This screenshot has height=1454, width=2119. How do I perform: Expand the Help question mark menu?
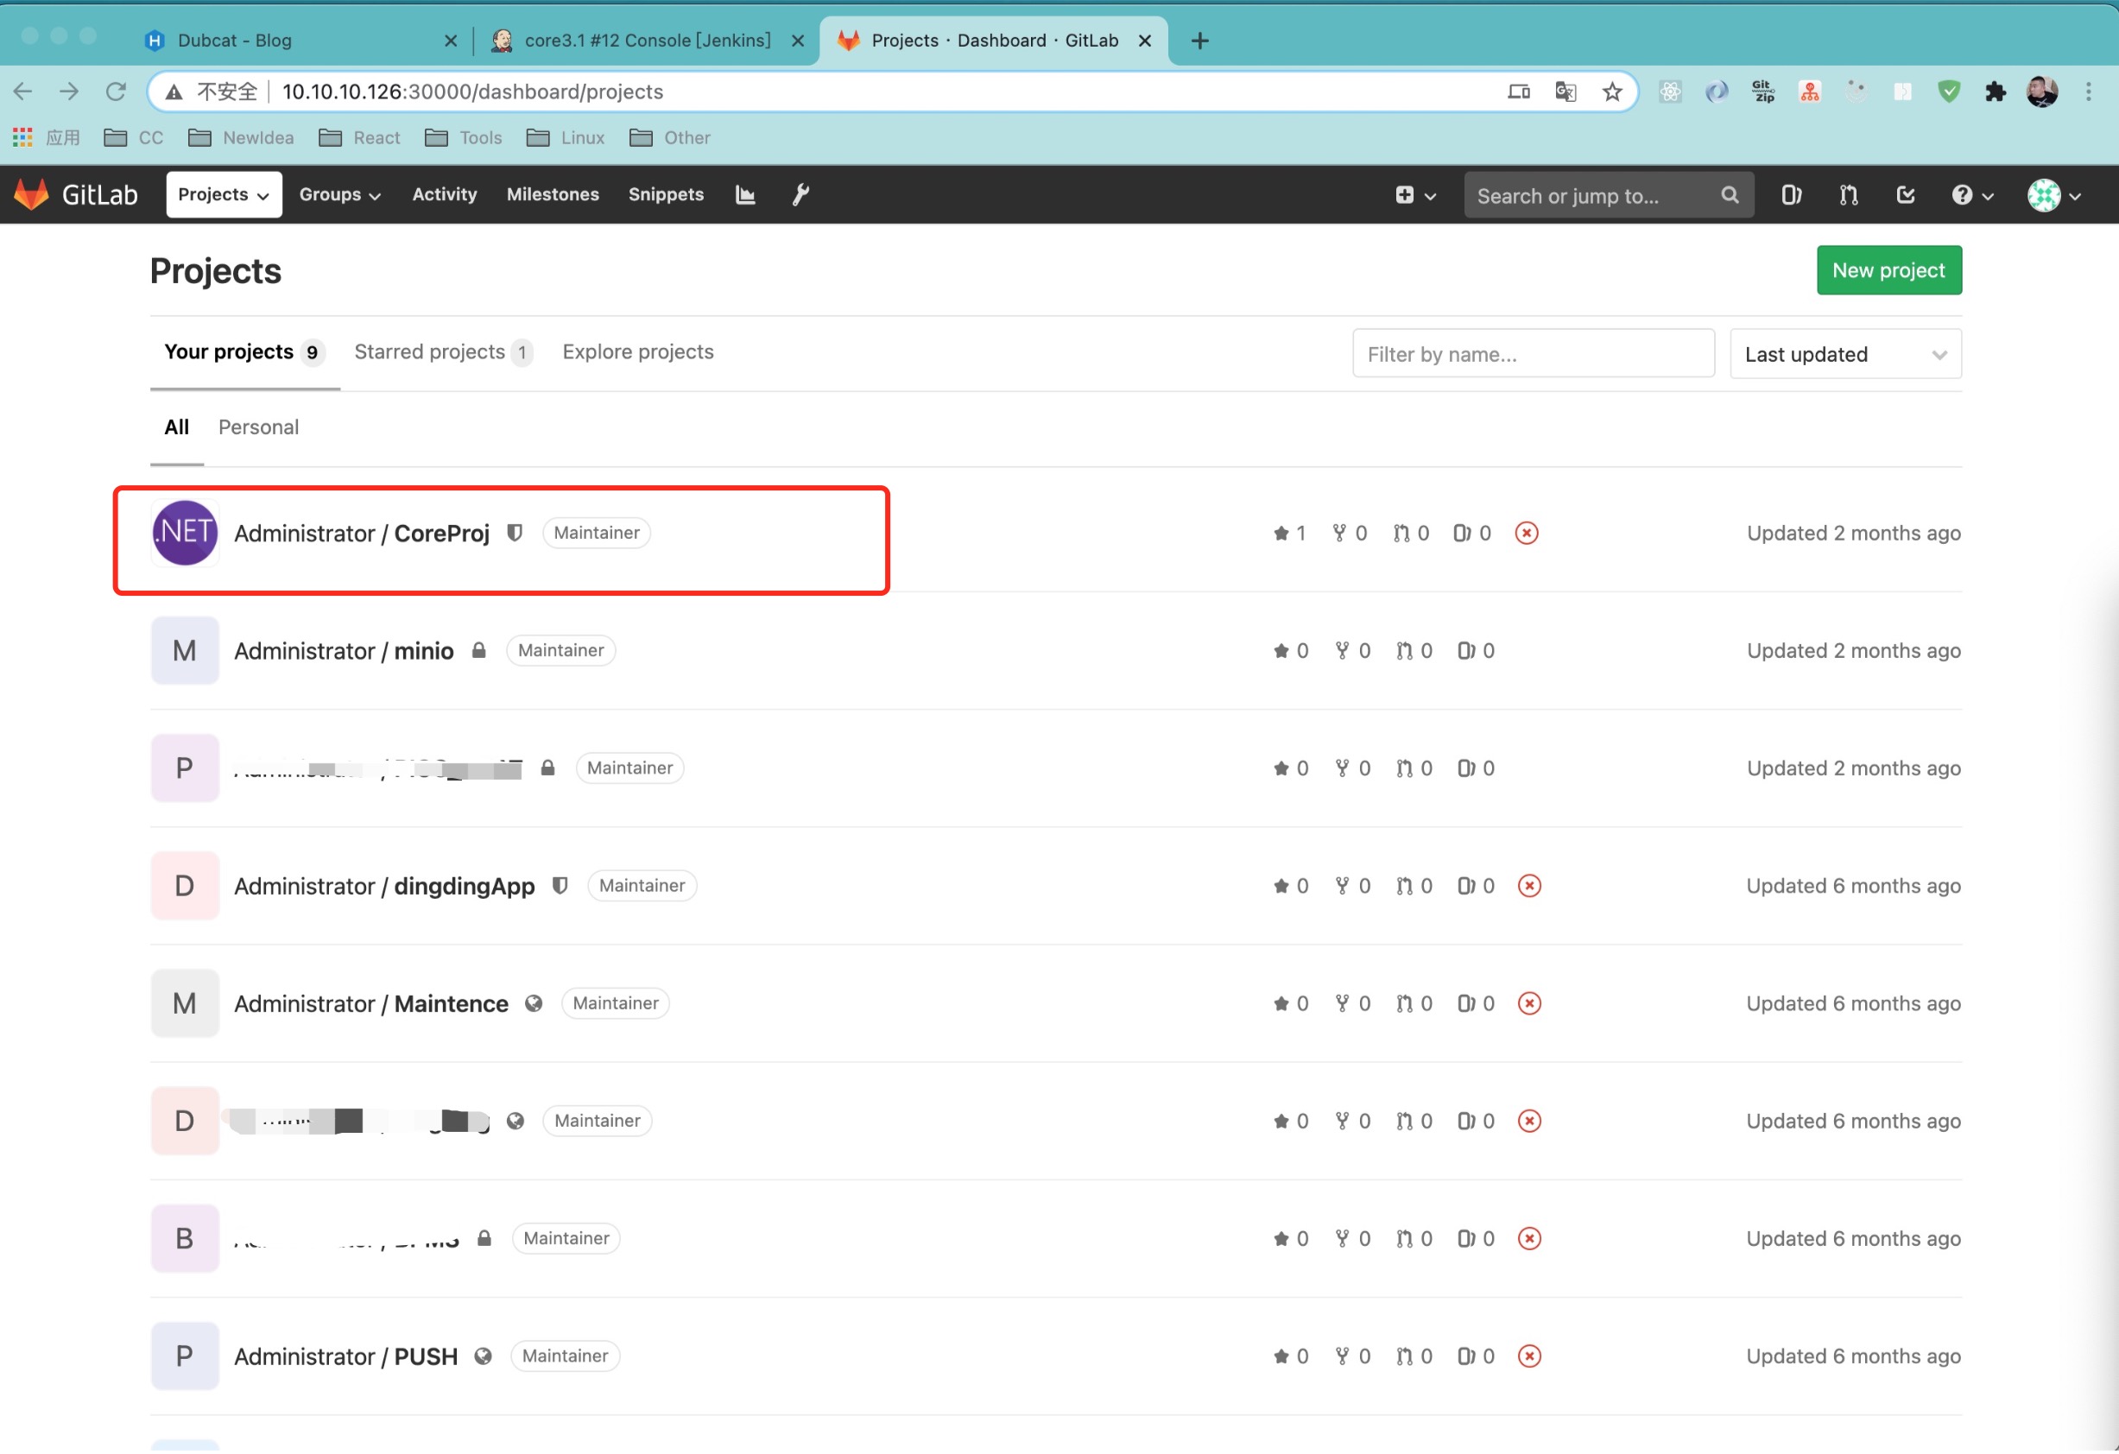tap(1972, 195)
